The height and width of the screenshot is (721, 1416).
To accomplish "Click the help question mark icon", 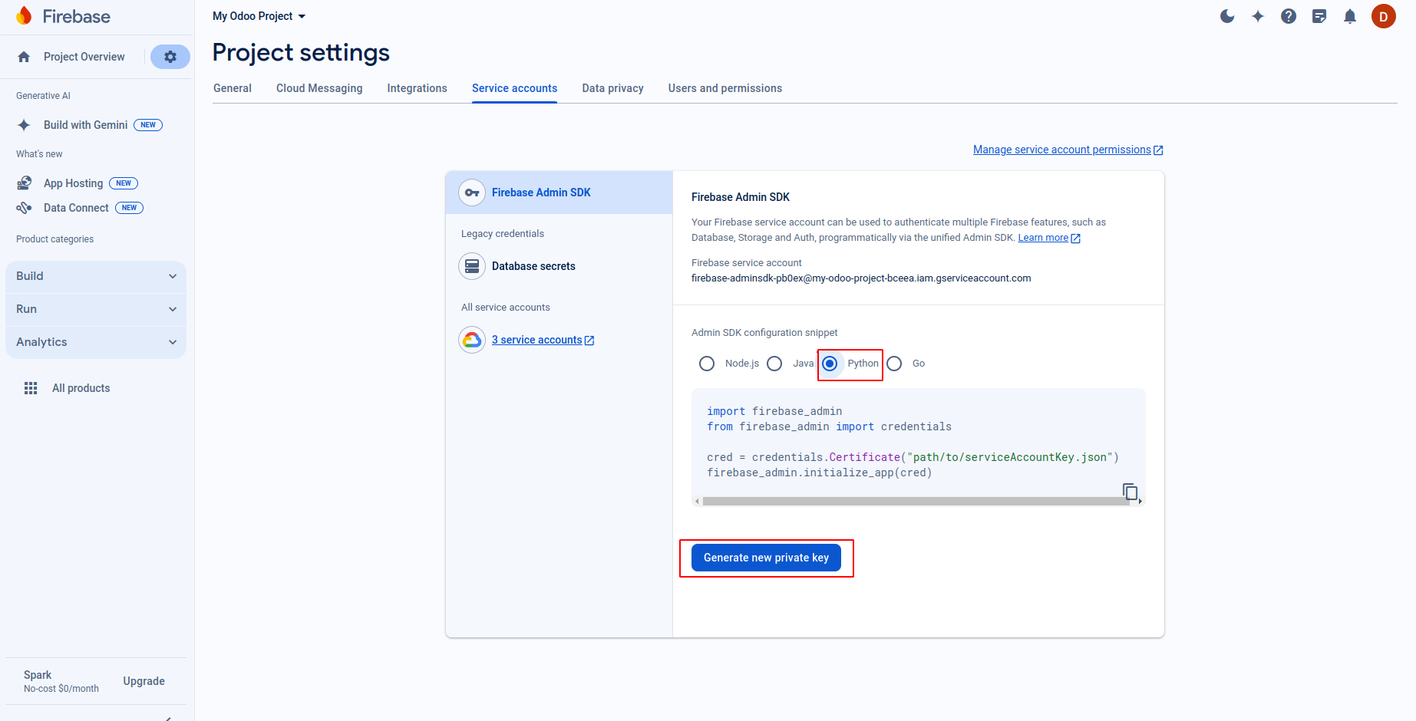I will tap(1289, 16).
